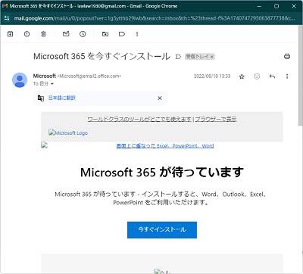Open the Labels icon in the toolbar

tap(122, 34)
